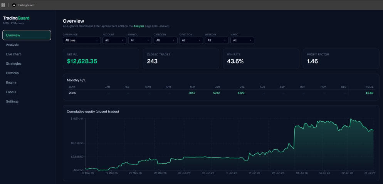Open the Date Range dropdown
This screenshot has height=184, width=383.
pos(82,40)
